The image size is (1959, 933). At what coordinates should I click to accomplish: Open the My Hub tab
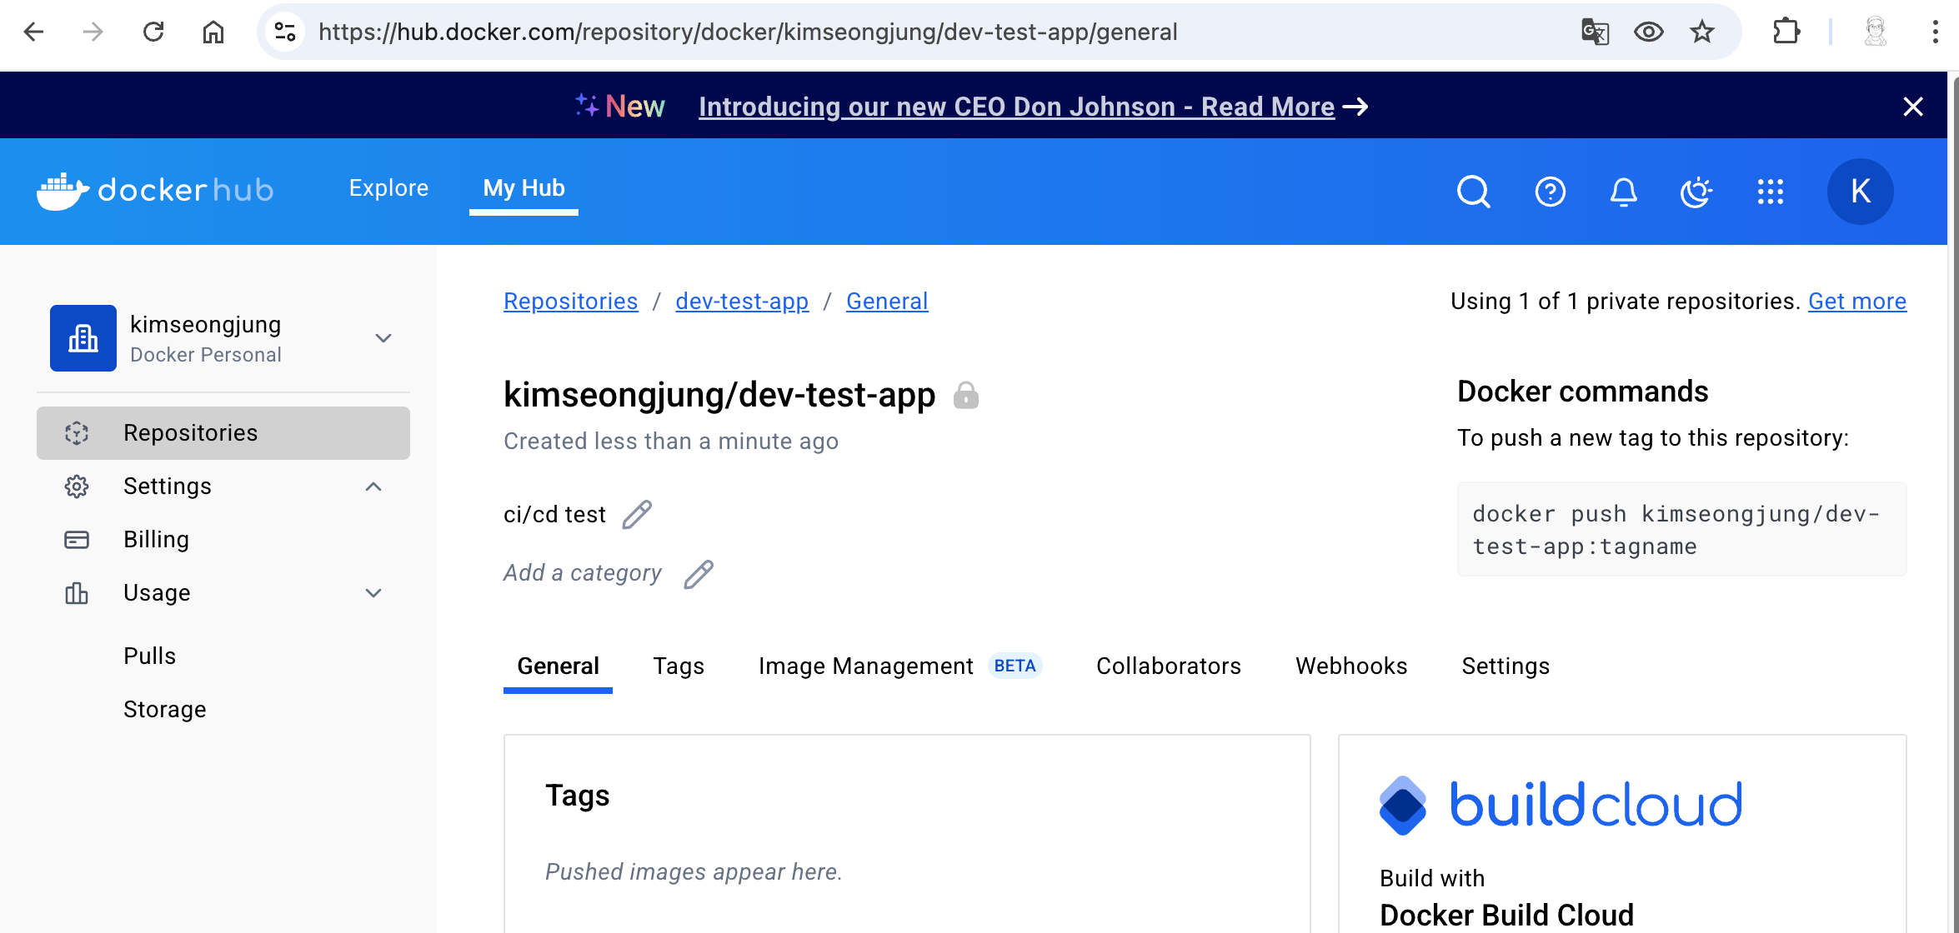click(524, 188)
